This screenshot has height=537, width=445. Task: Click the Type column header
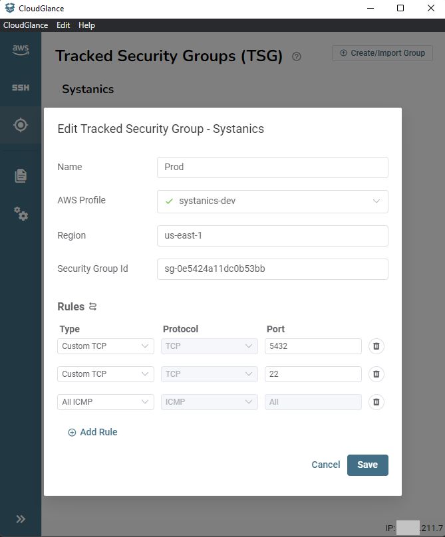point(70,329)
